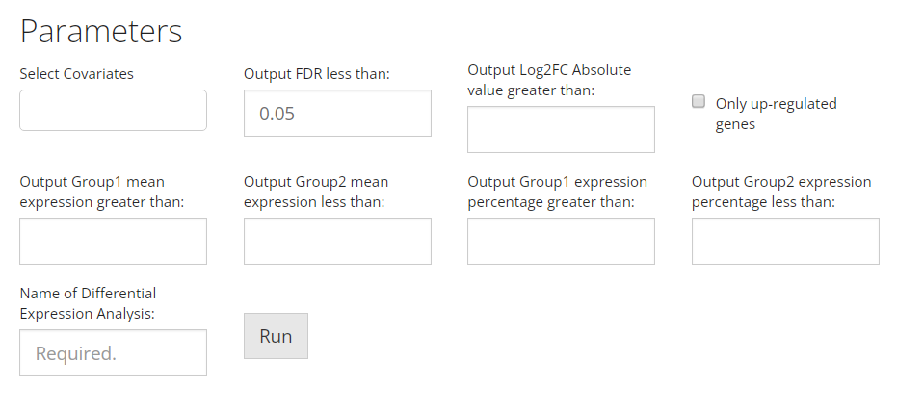Click the Group2 mean expression input box
The width and height of the screenshot is (897, 412).
tap(337, 241)
